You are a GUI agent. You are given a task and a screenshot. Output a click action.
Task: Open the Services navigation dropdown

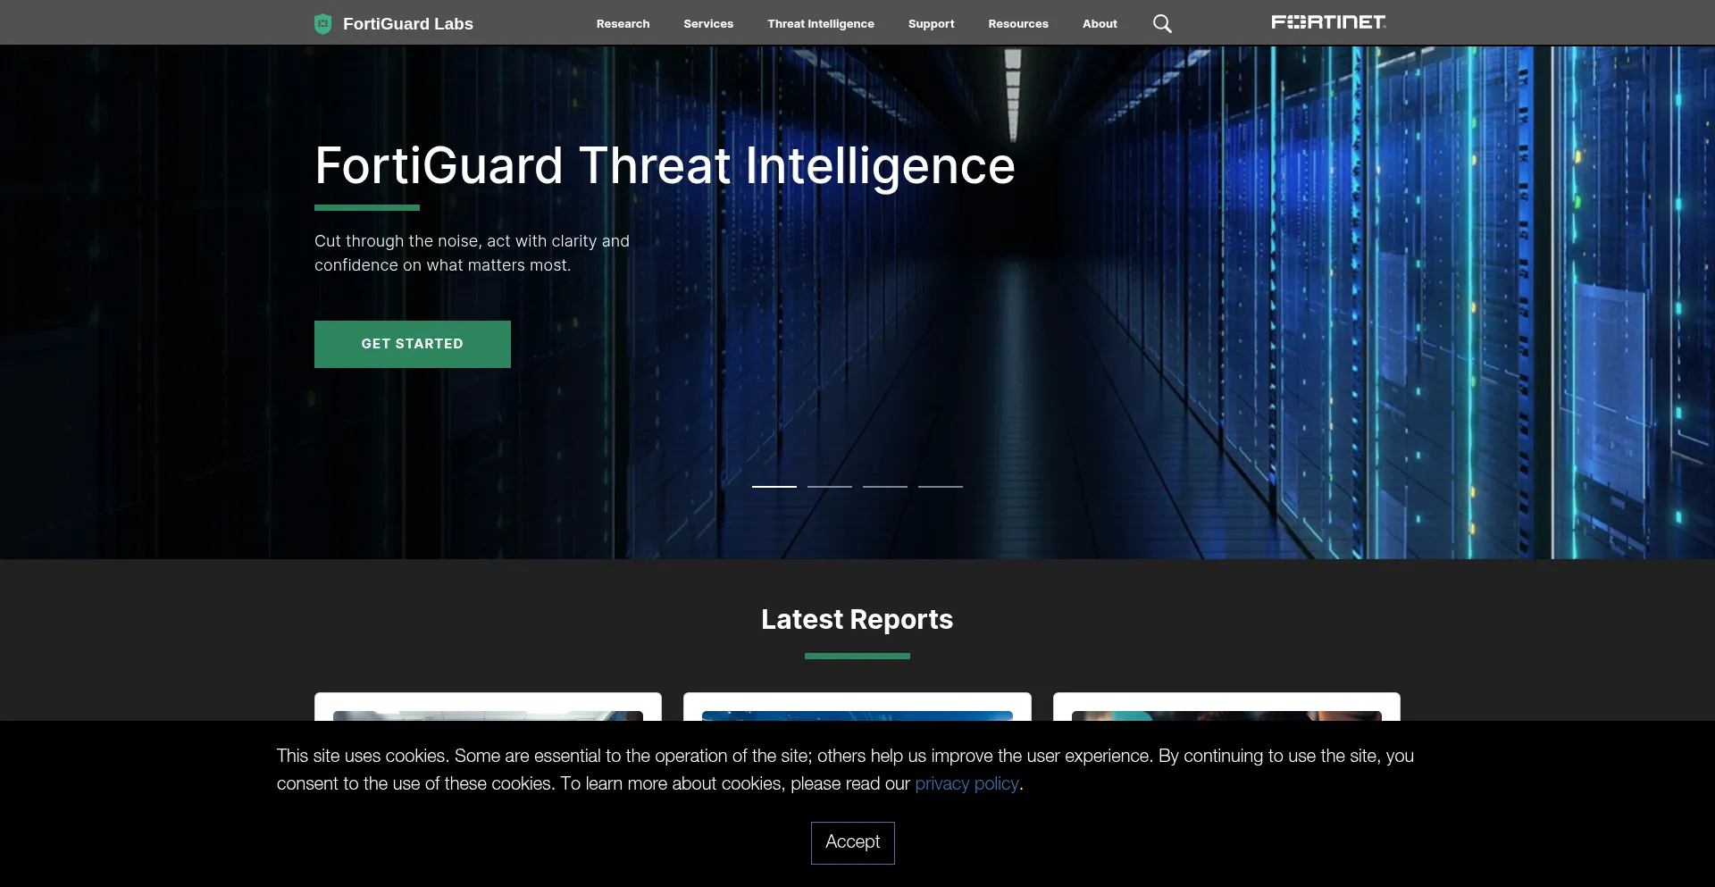click(x=707, y=24)
